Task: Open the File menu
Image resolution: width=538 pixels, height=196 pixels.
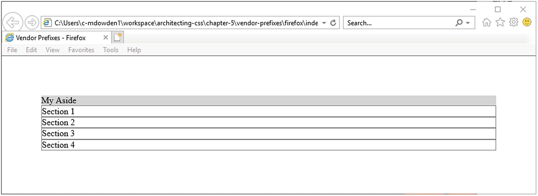Action: (x=12, y=50)
